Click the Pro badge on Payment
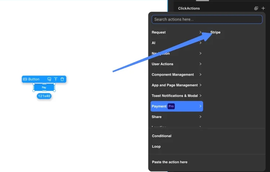 pos(171,106)
